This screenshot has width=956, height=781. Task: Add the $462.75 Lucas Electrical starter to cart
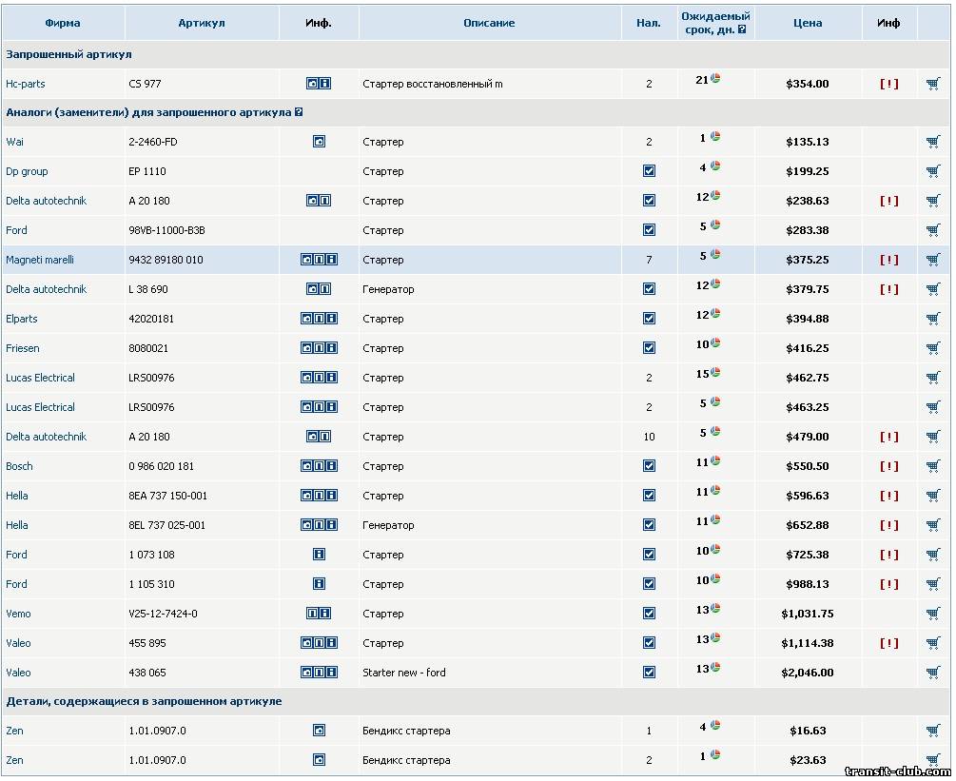pos(933,378)
